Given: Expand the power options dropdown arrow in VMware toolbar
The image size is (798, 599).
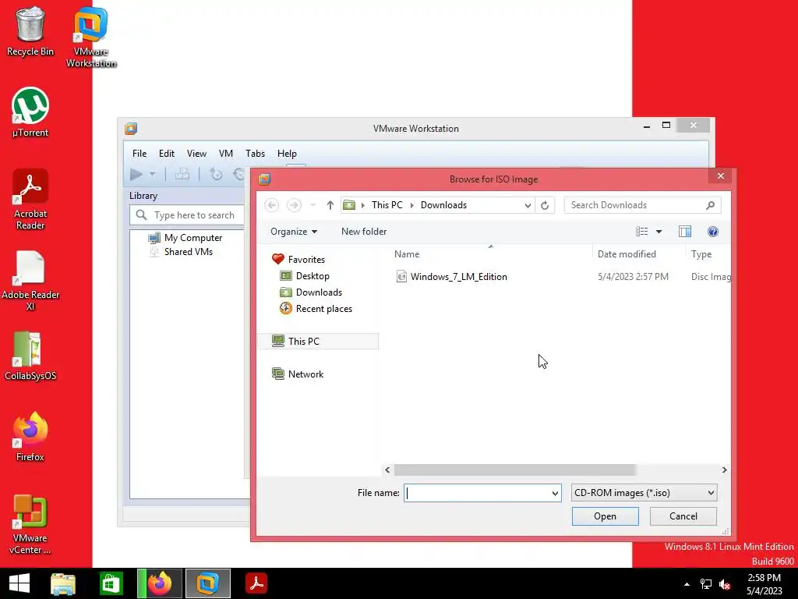Looking at the screenshot, I should [152, 175].
